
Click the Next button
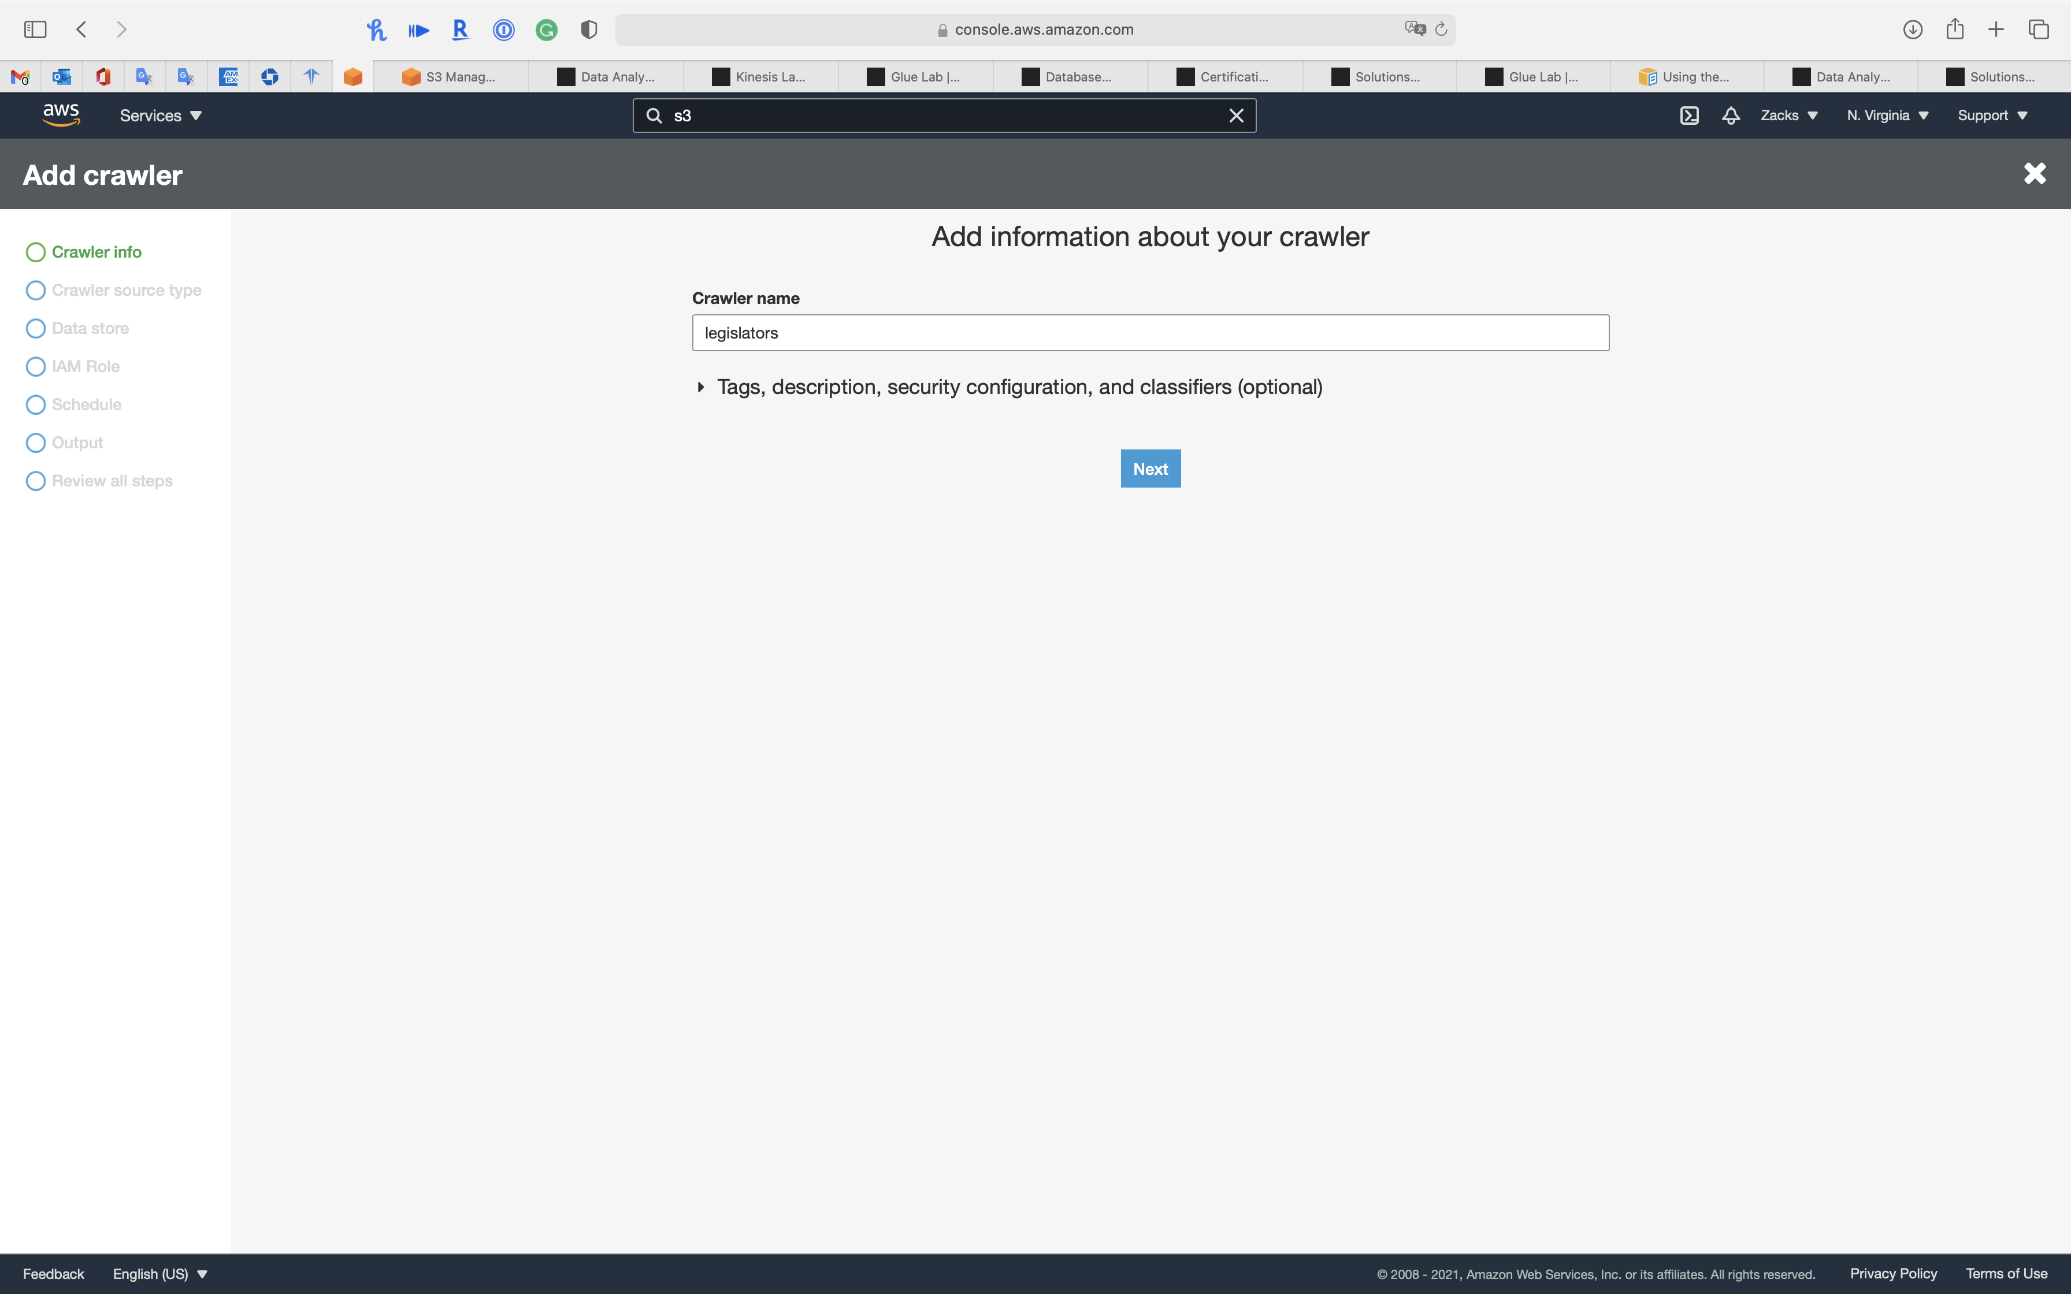1150,469
